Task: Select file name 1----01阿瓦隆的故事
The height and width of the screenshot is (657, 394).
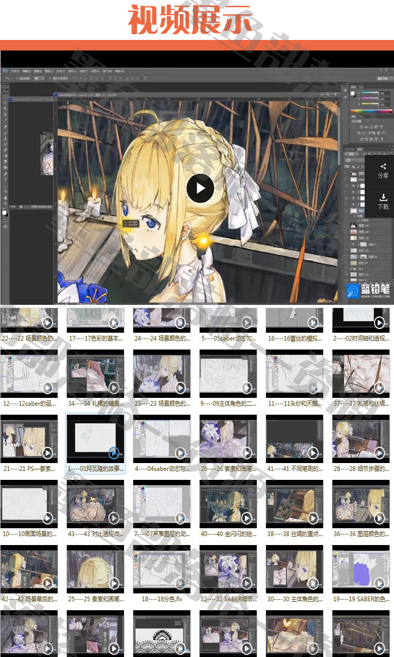Action: [x=95, y=468]
